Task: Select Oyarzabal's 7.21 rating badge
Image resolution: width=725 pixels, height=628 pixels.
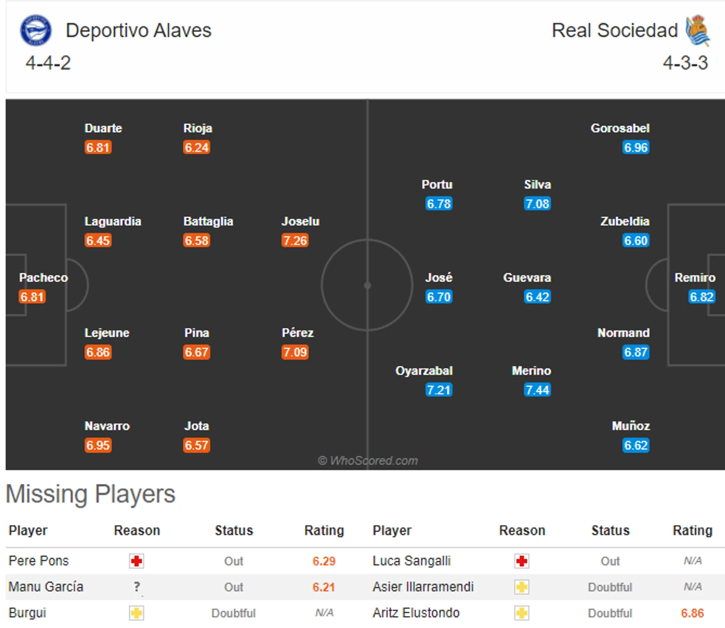Action: [438, 390]
